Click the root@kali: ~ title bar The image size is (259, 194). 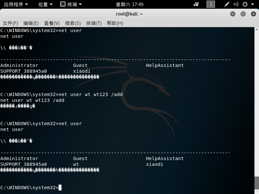129,14
